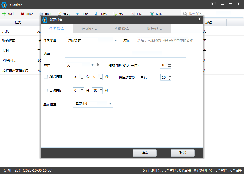
Task: Open 选项 (Options) gear icon
Action: pos(152,14)
